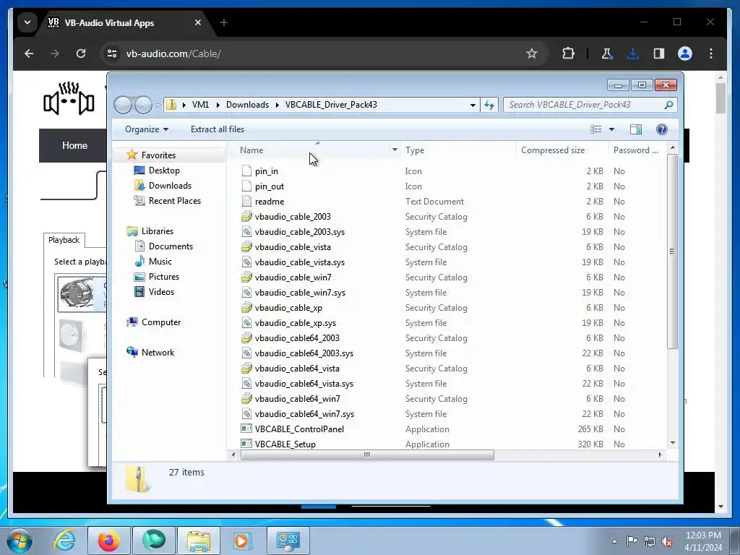The image size is (740, 555).
Task: Select the readme text document
Action: click(x=270, y=202)
